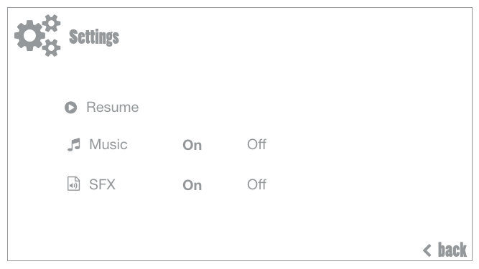Turn SFX Off
Viewport: 479px width, 269px height.
256,184
